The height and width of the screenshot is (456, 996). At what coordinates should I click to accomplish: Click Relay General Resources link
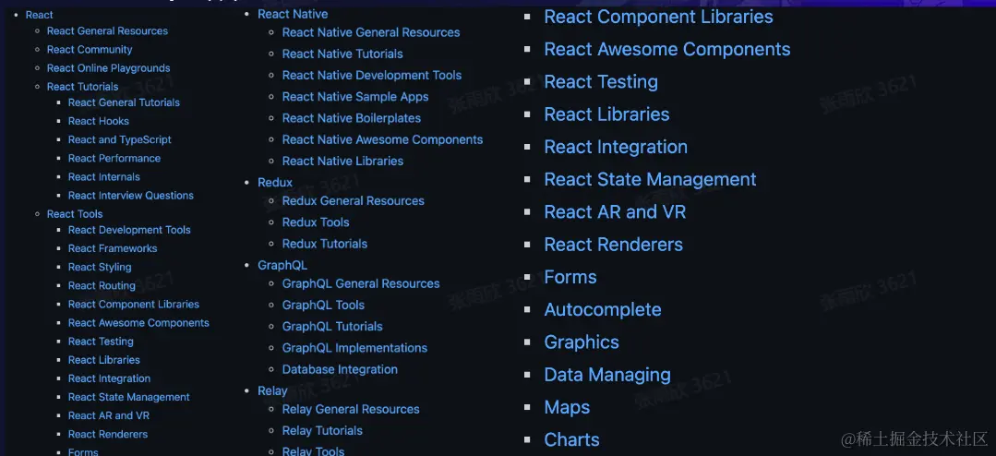click(x=351, y=410)
